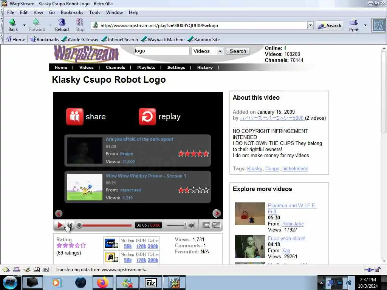Click the WarpStream search box containing logo
Image resolution: width=387 pixels, height=290 pixels.
162,51
